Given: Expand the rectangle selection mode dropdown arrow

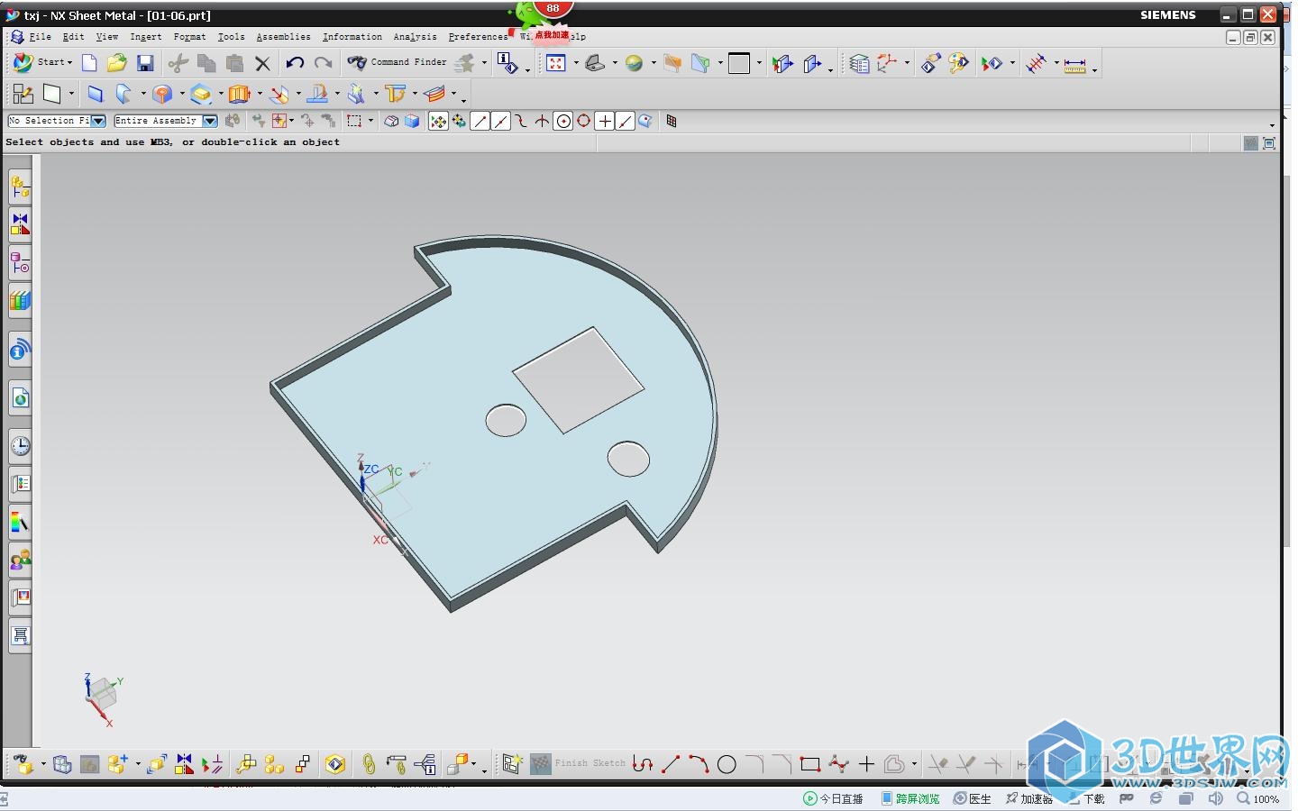Looking at the screenshot, I should (x=370, y=121).
